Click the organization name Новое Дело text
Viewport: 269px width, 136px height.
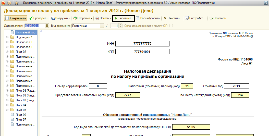click(x=147, y=115)
